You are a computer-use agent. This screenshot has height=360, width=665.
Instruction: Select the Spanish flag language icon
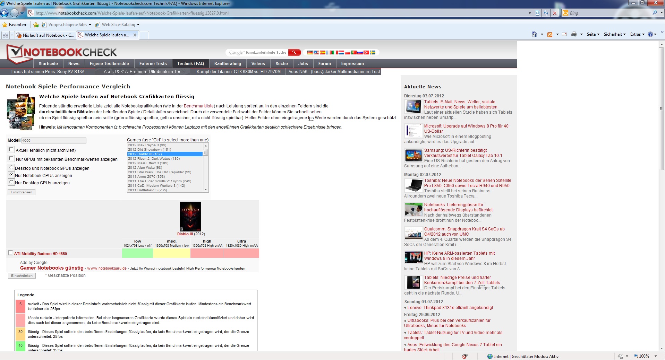pyautogui.click(x=323, y=53)
